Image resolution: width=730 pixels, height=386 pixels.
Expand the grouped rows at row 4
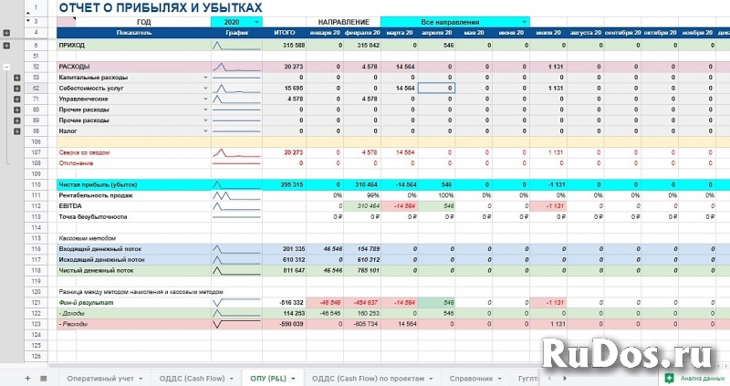7,33
